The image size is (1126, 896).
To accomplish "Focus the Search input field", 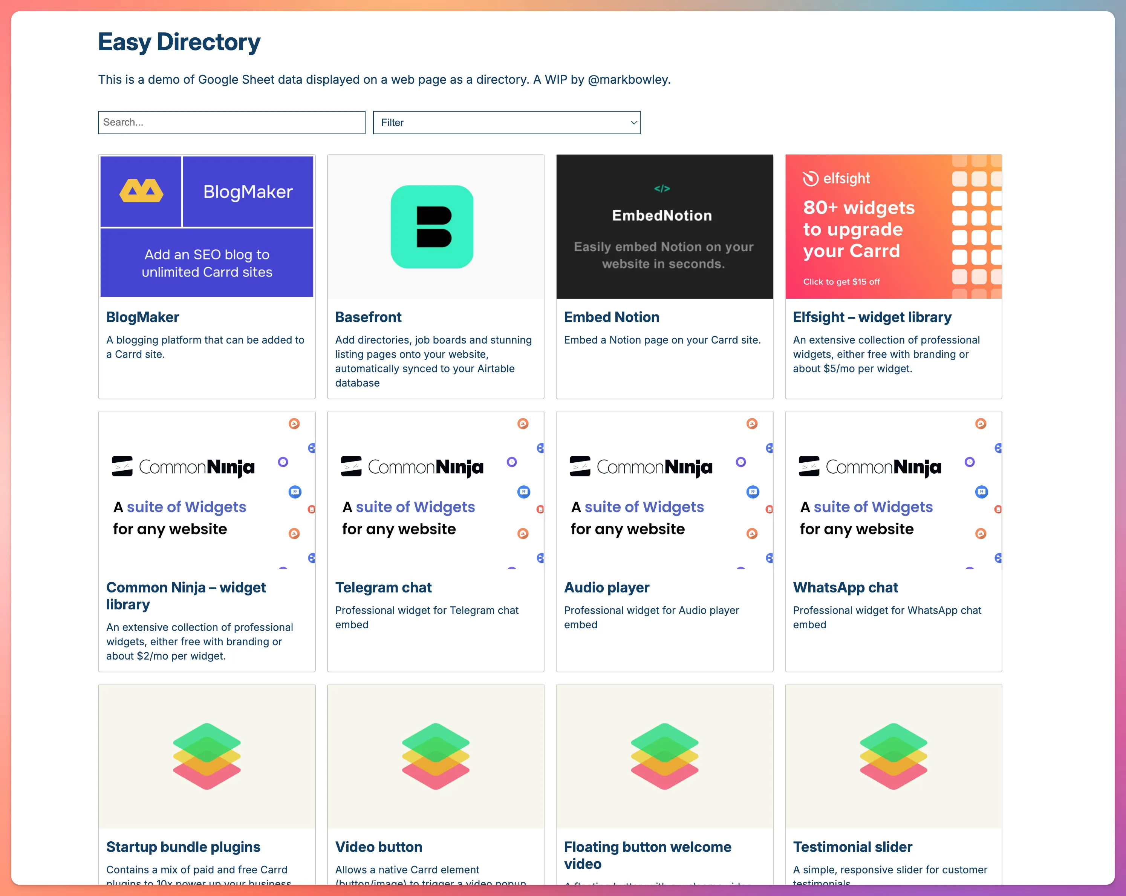I will [231, 122].
